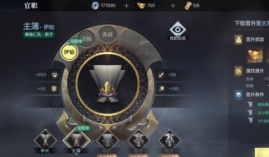Select the 伊始 stage circle
Viewport: 269px width, 157px height.
(69, 52)
